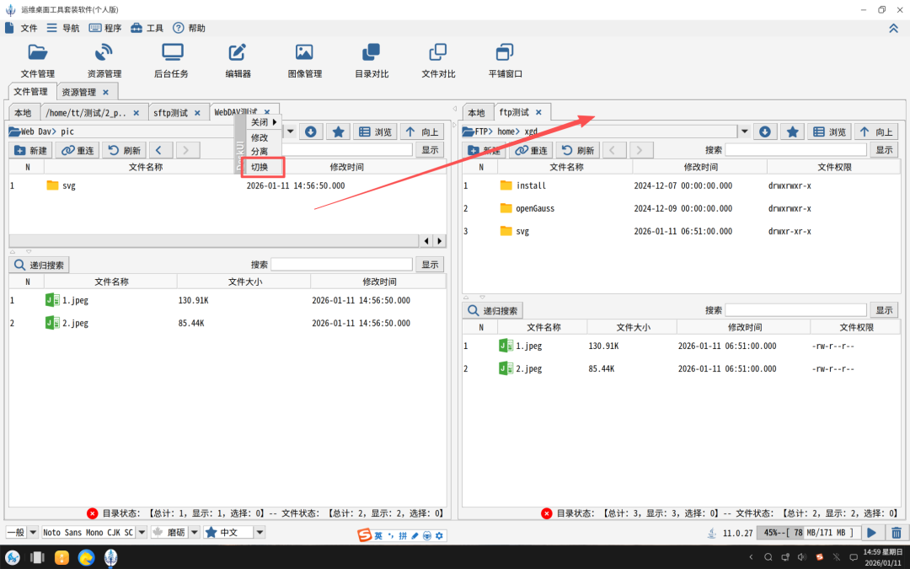Viewport: 910px width, 569px height.
Task: Choose 分离 in the tab context menu
Action: 260,152
